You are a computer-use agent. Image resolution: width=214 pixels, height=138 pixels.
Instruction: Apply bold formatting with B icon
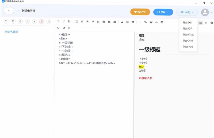(x=58, y=21)
